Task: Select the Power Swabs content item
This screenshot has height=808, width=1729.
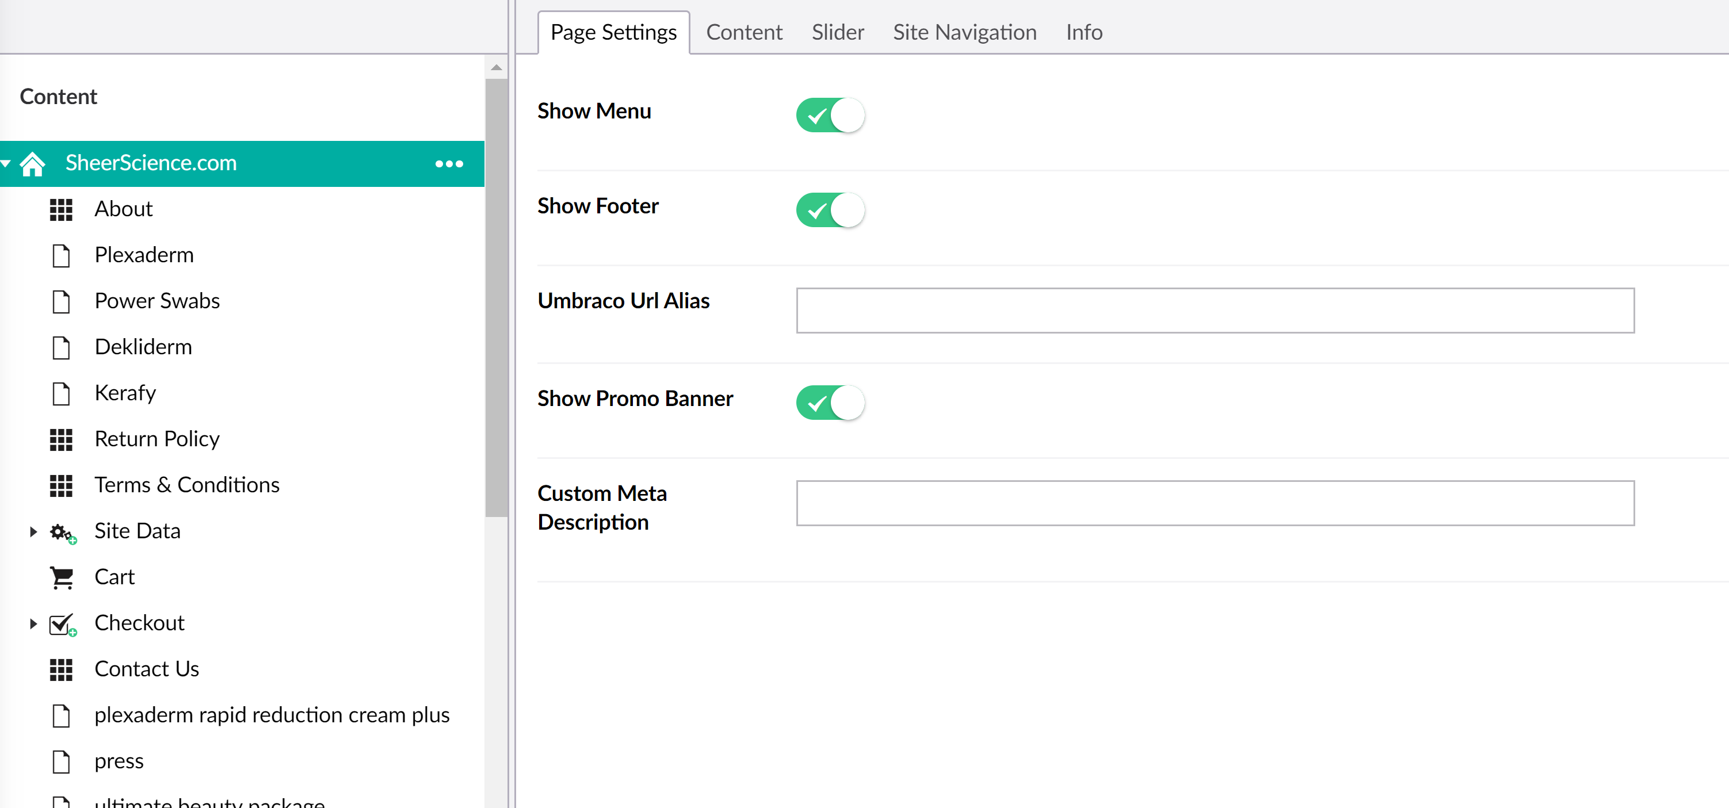Action: point(157,301)
